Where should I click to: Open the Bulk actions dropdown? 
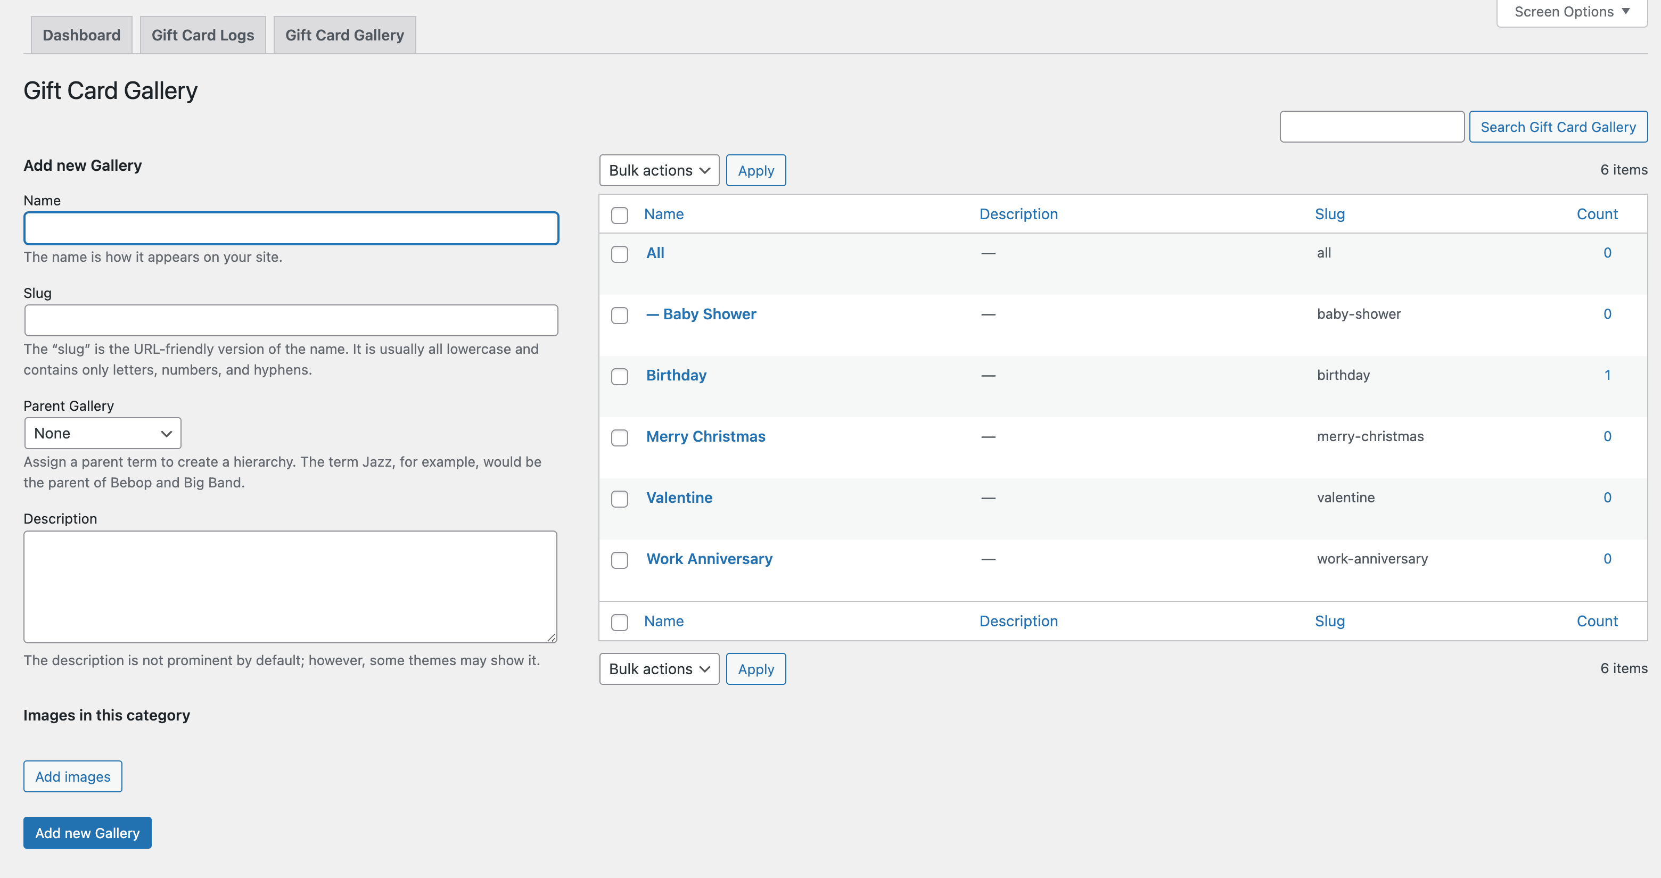click(x=659, y=170)
